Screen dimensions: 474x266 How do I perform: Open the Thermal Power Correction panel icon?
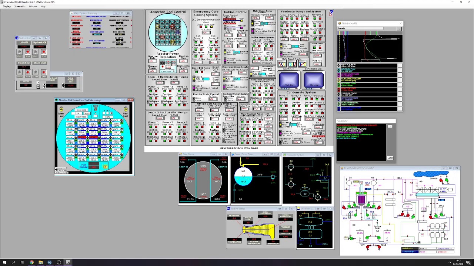[168, 66]
